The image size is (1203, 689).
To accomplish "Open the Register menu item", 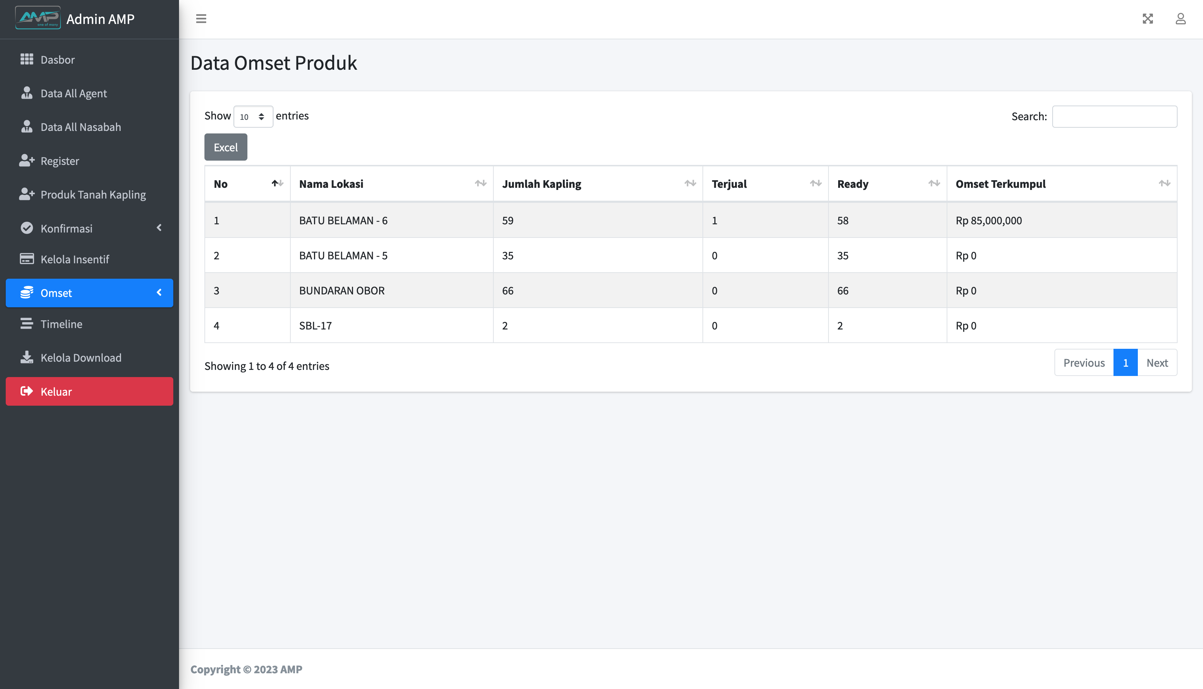I will point(90,161).
